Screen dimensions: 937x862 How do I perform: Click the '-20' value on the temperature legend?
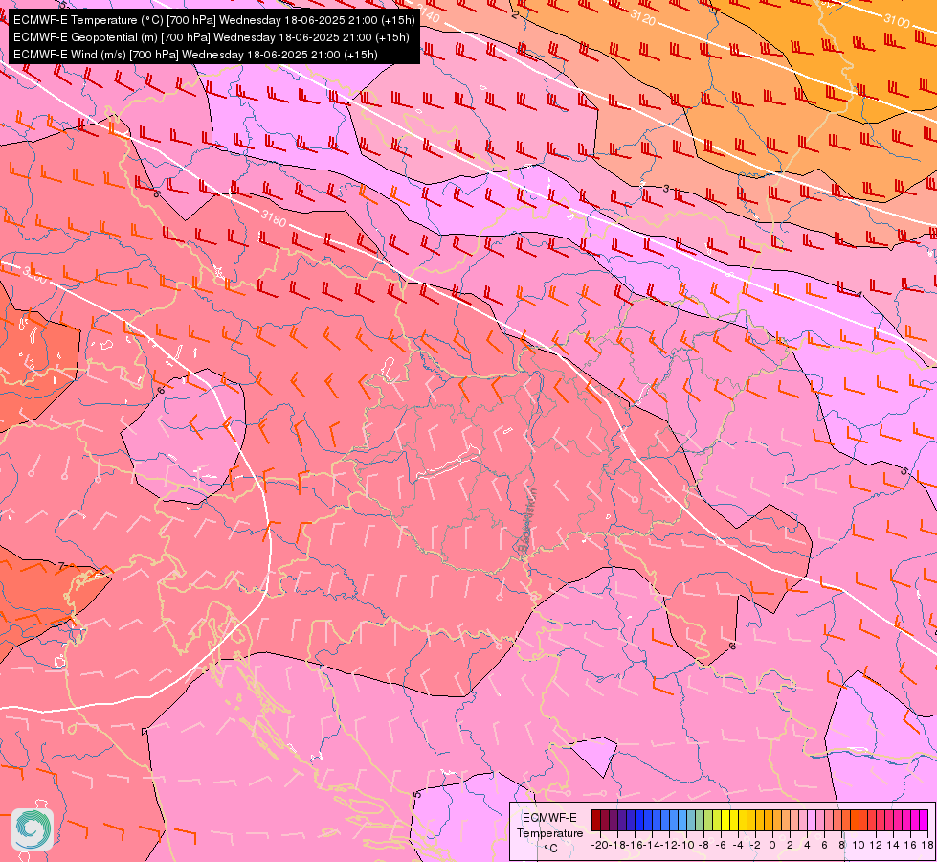click(599, 845)
